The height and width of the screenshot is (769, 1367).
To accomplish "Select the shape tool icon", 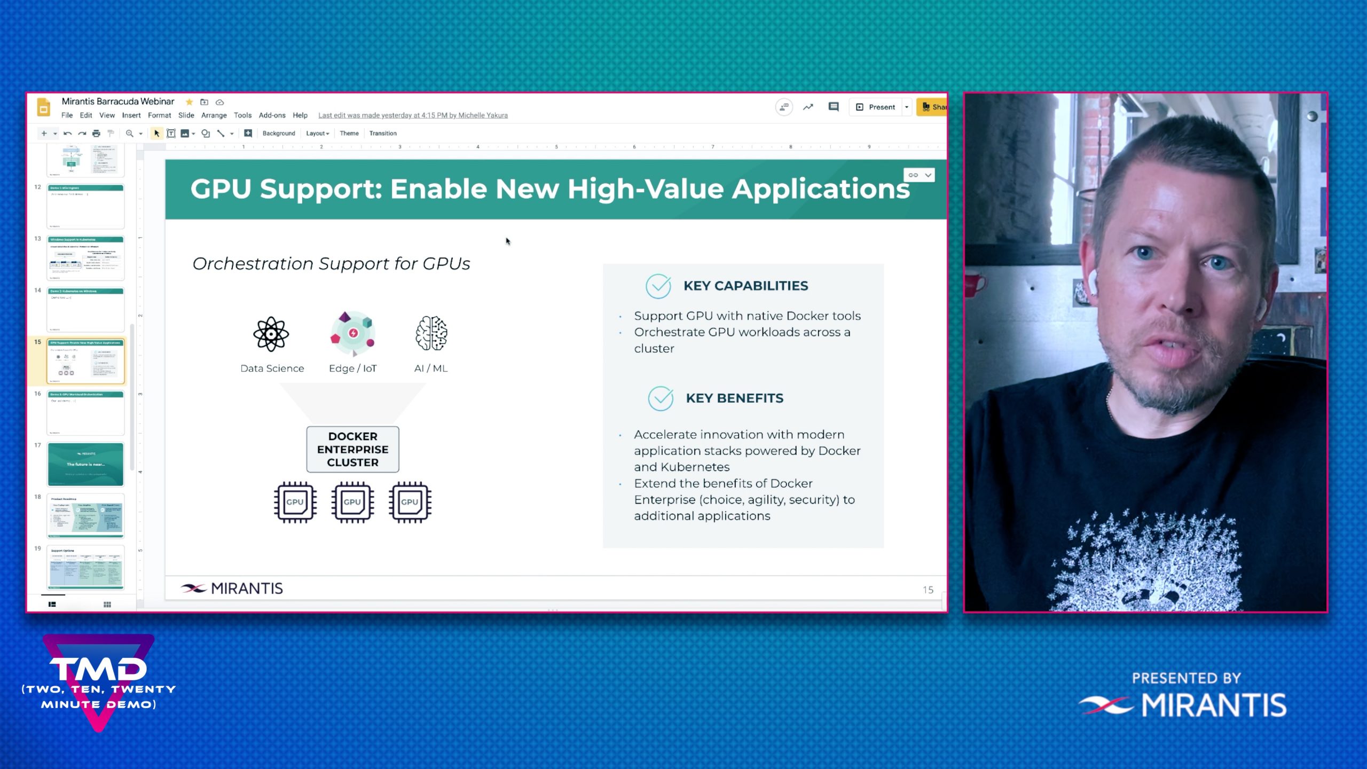I will tap(206, 134).
